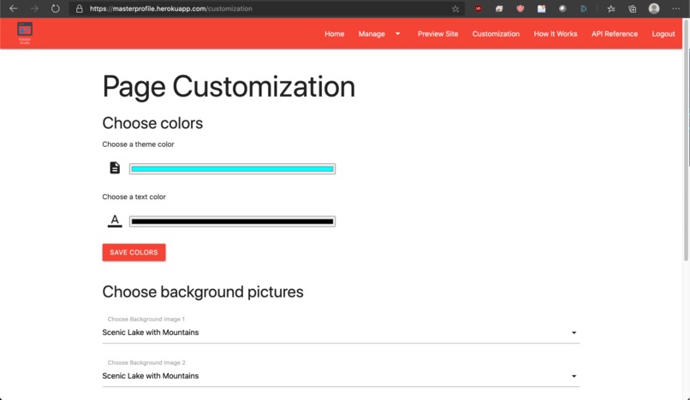Viewport: 690px width, 400px height.
Task: Open the Manage dropdown menu
Action: click(x=379, y=34)
